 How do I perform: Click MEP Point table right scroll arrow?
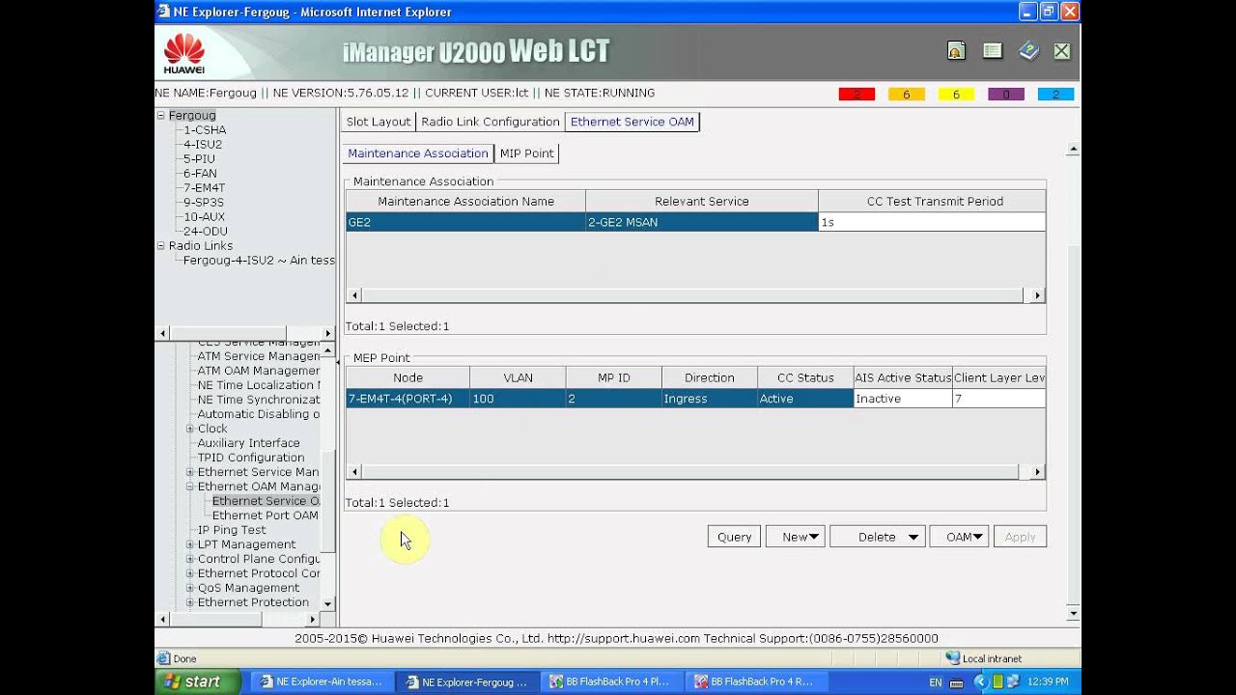pyautogui.click(x=1038, y=472)
